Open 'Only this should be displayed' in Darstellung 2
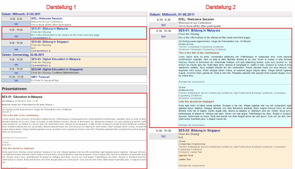 pos(196,102)
